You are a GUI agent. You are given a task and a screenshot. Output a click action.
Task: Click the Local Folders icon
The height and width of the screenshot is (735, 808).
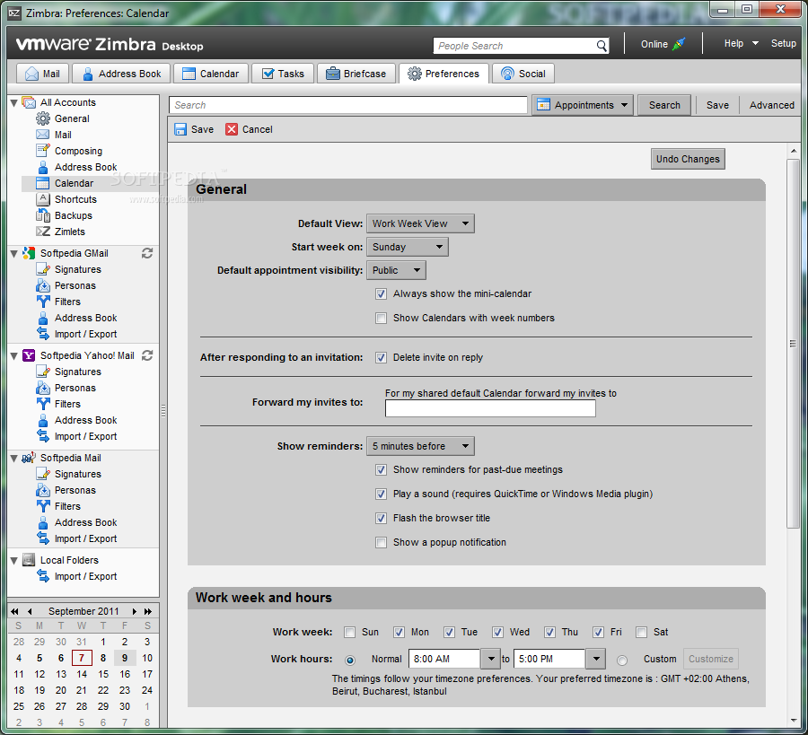point(29,560)
